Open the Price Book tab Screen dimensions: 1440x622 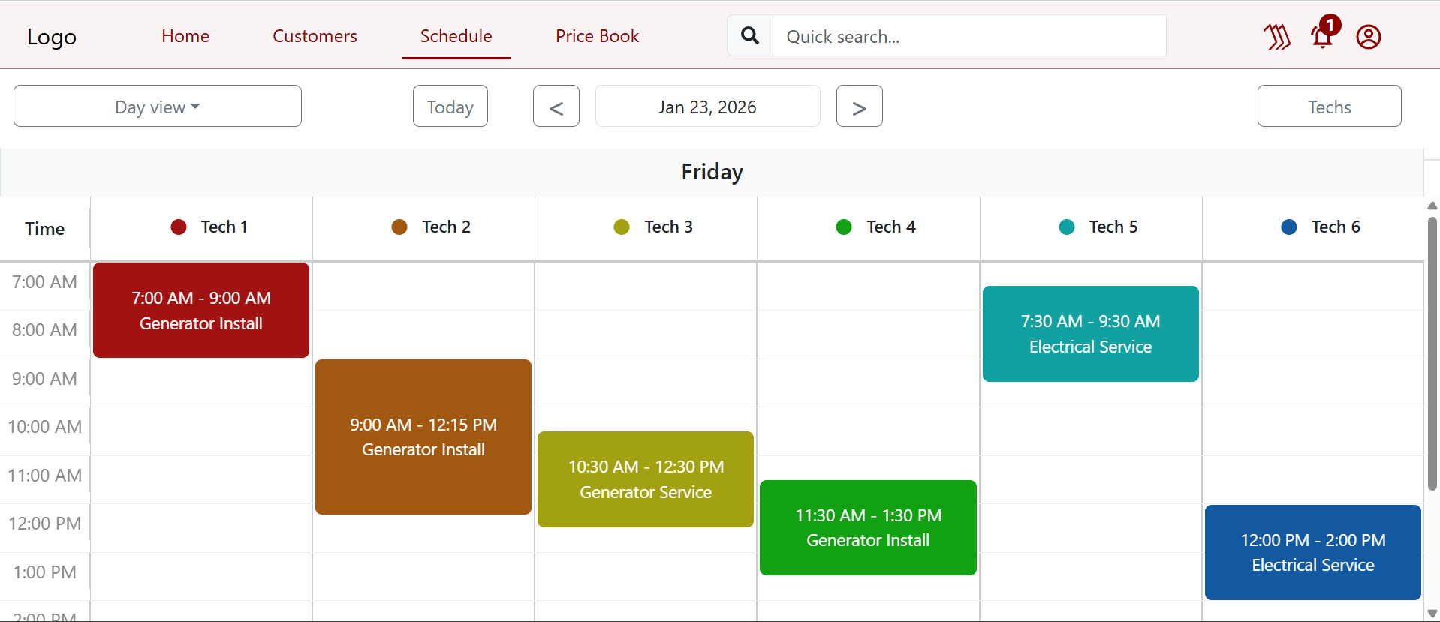(597, 36)
